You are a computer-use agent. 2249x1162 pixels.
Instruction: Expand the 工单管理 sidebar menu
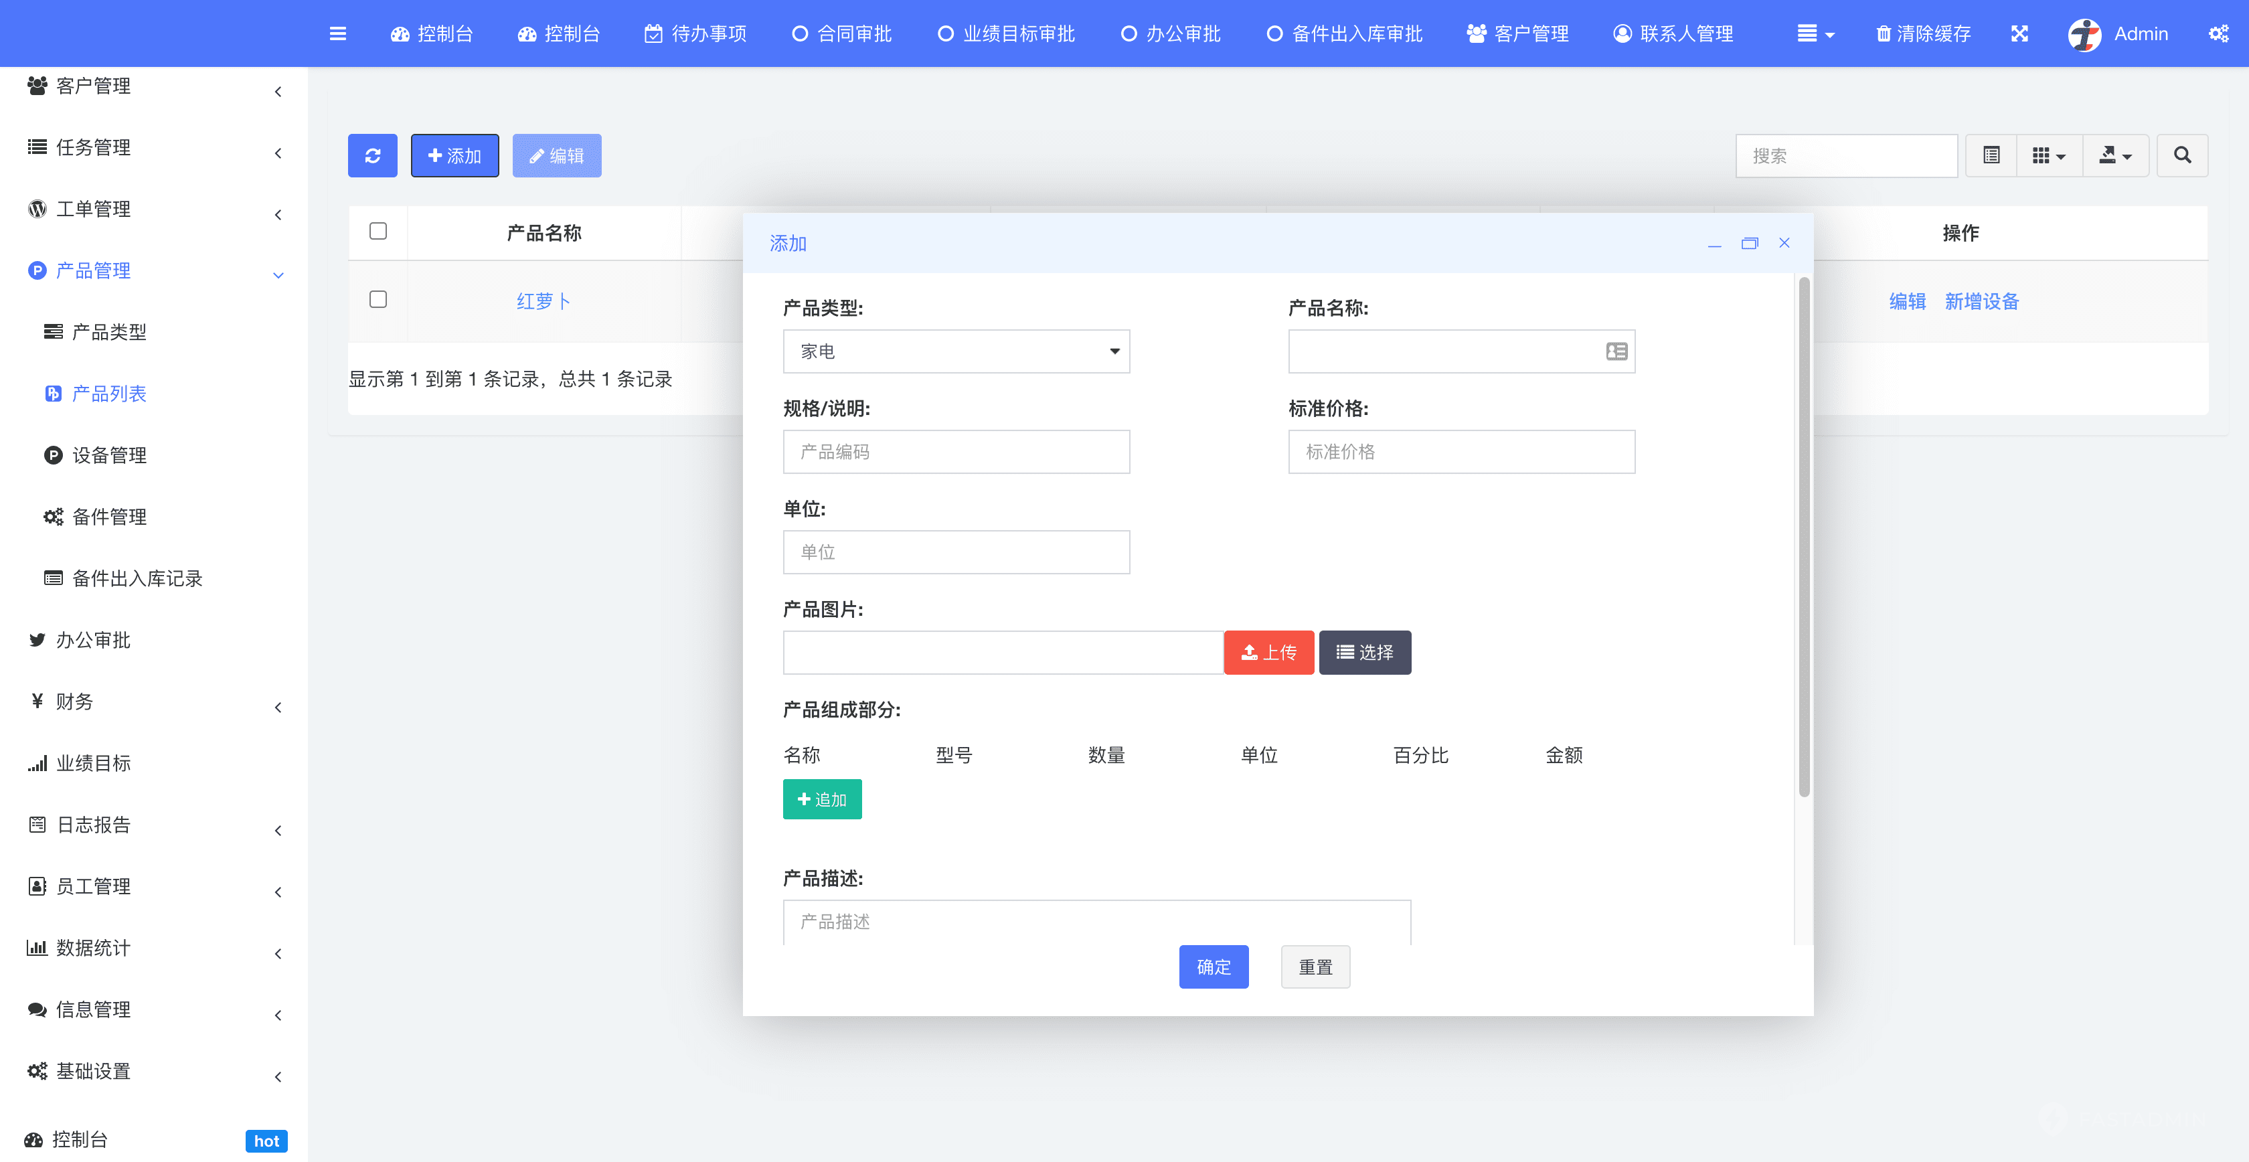coord(154,210)
